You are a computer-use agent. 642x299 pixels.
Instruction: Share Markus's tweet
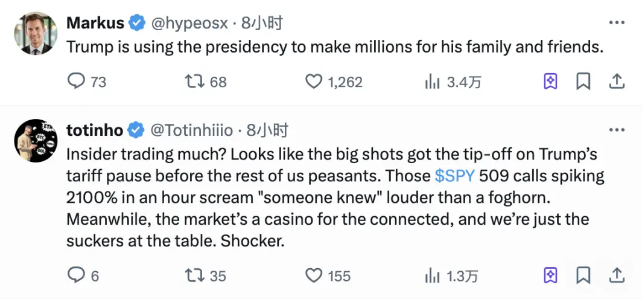point(616,81)
